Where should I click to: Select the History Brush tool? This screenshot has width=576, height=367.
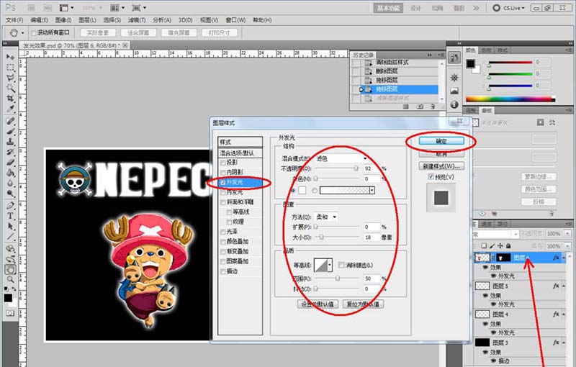10,152
